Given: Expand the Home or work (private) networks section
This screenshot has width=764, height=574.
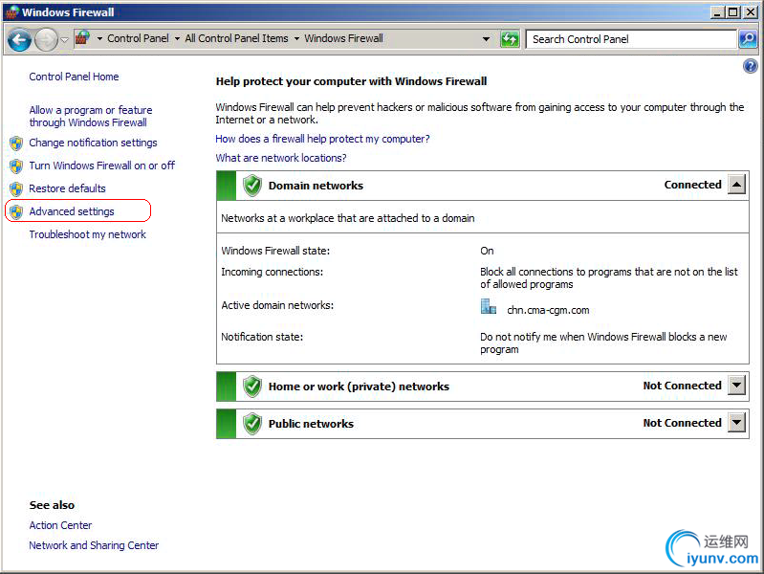Looking at the screenshot, I should tap(736, 386).
